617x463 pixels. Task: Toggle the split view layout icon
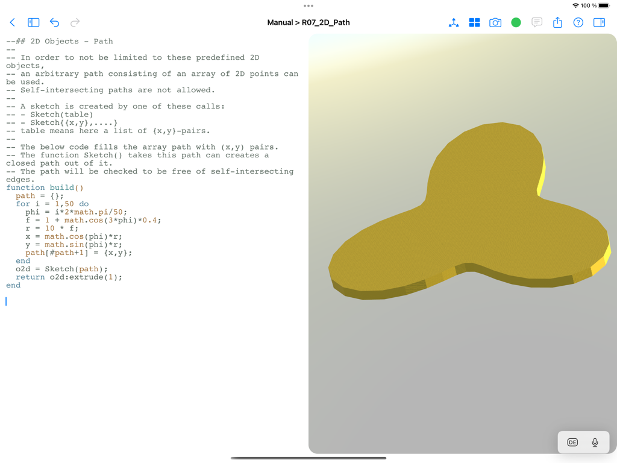point(598,22)
